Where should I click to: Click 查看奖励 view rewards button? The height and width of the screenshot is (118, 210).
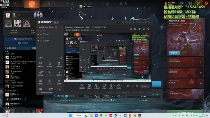coord(174,53)
